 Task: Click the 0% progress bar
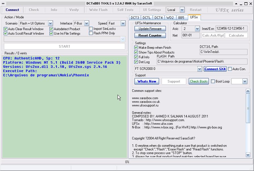pos(127,162)
